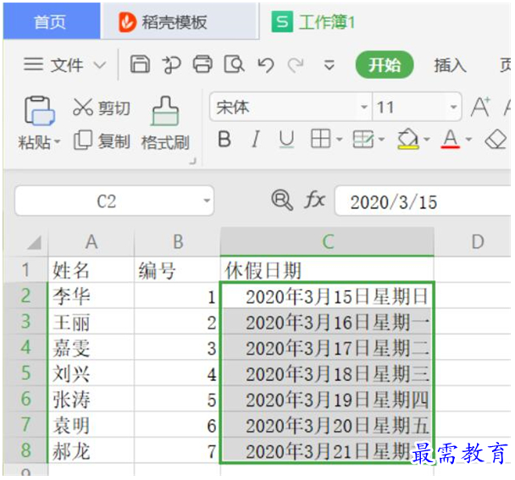Toggle Bold formatting
The width and height of the screenshot is (515, 480).
[224, 139]
